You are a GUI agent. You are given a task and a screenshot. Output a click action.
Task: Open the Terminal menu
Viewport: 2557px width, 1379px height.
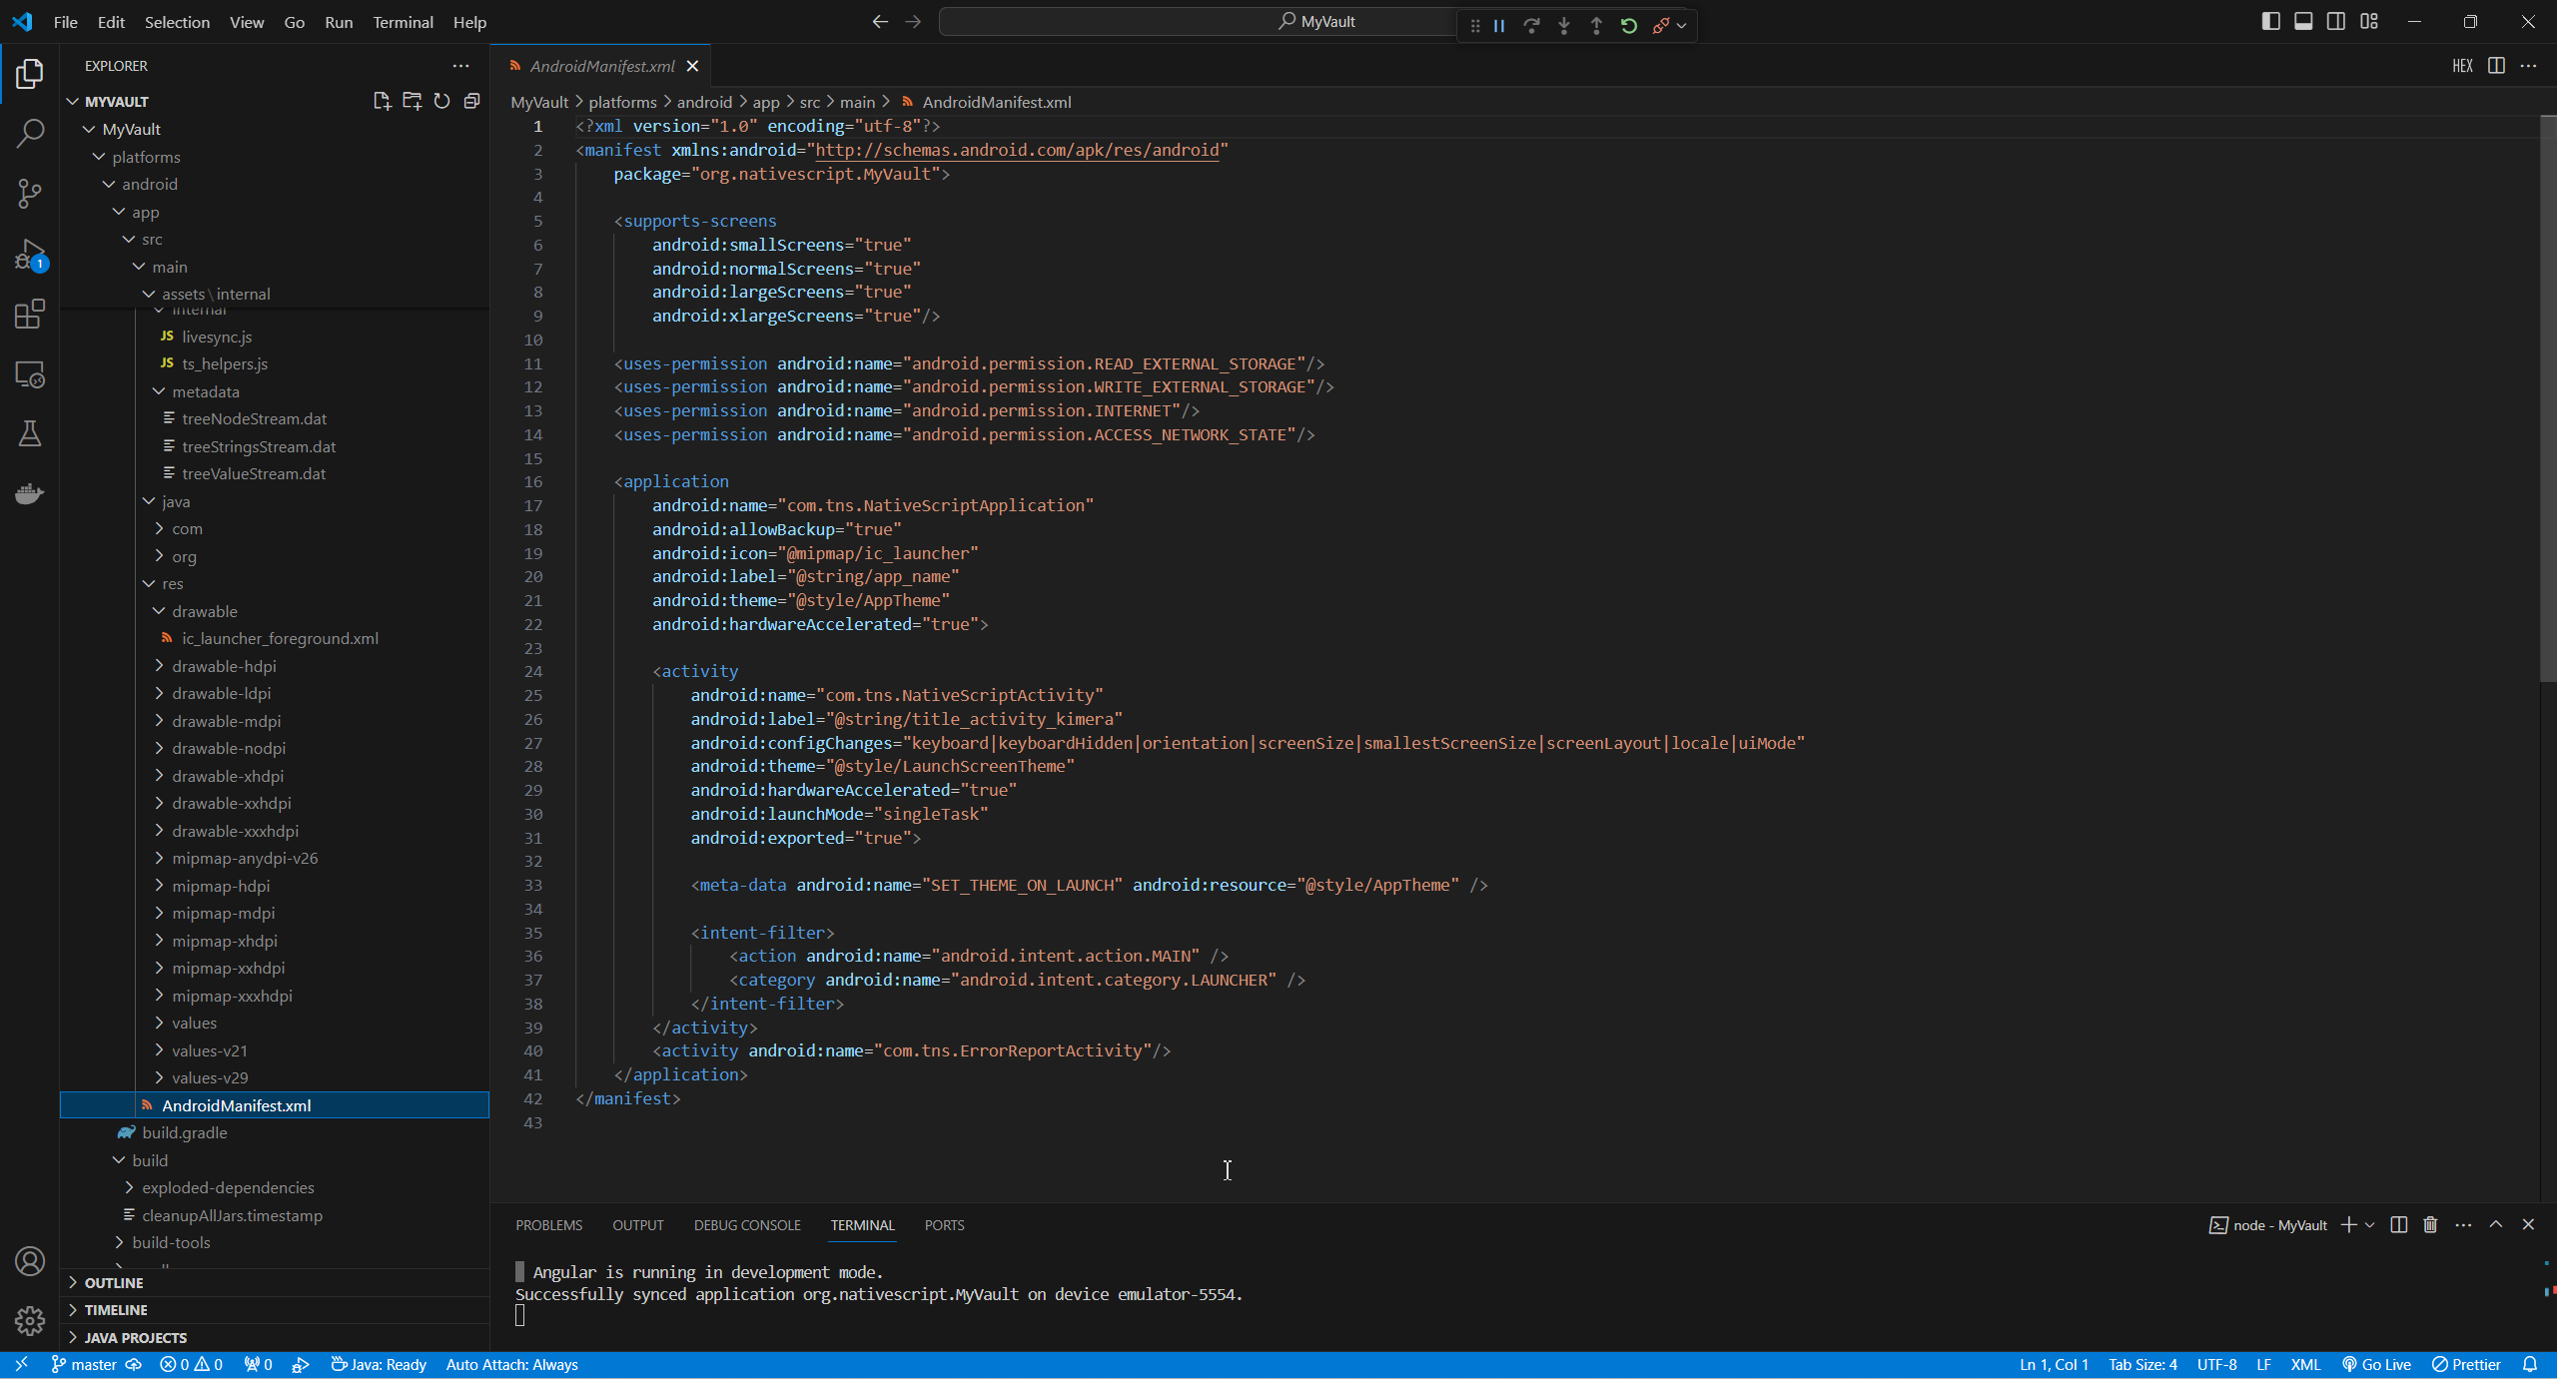(x=403, y=22)
